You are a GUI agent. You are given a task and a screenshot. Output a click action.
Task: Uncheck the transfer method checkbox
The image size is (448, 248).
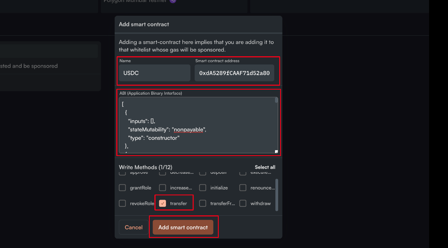click(x=163, y=203)
